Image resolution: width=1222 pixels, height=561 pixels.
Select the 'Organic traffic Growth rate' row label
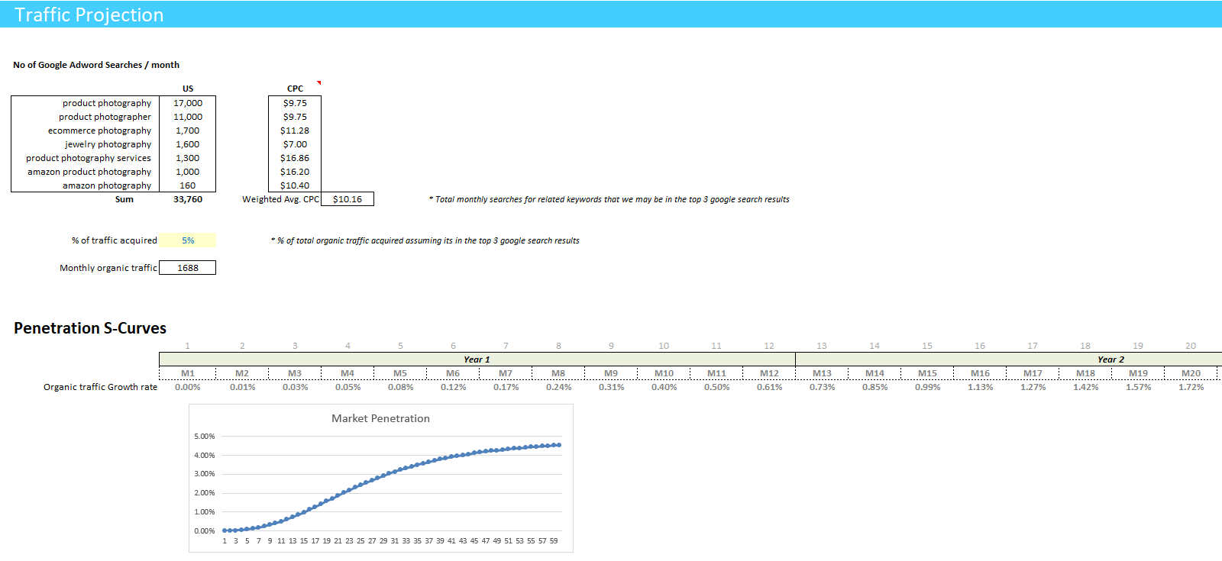pyautogui.click(x=100, y=387)
